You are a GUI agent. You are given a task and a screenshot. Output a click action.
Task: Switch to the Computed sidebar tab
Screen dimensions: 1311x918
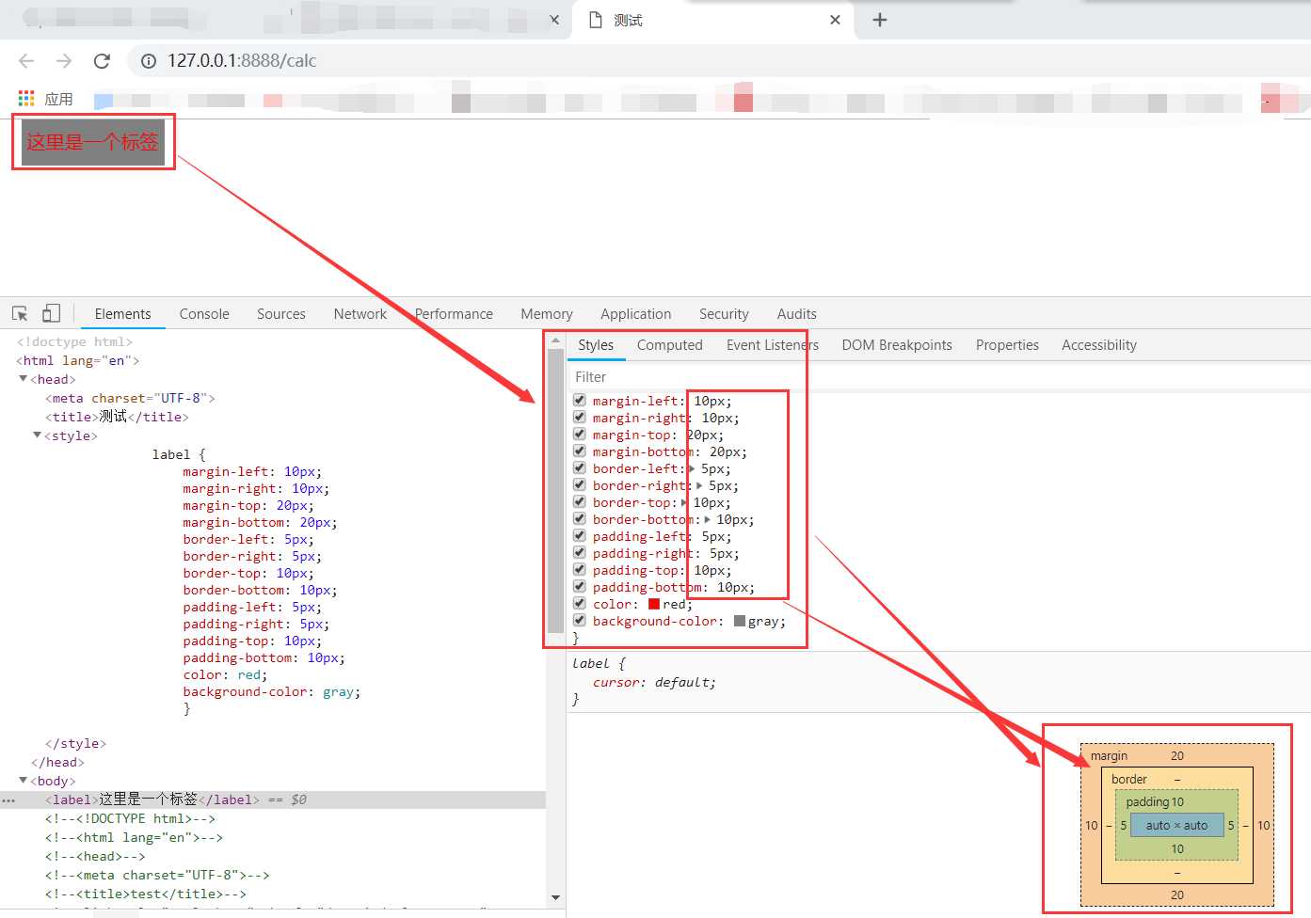point(670,345)
